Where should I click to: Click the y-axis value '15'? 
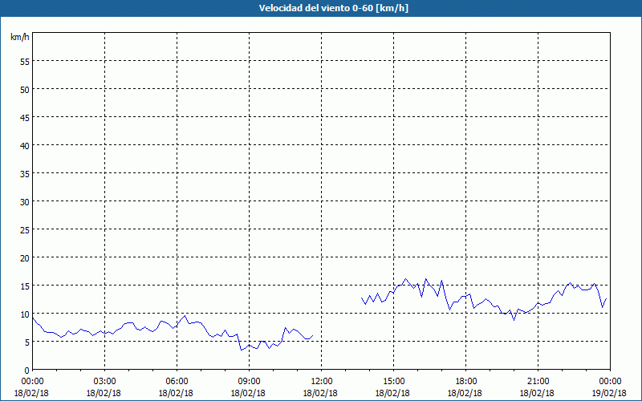pyautogui.click(x=25, y=286)
